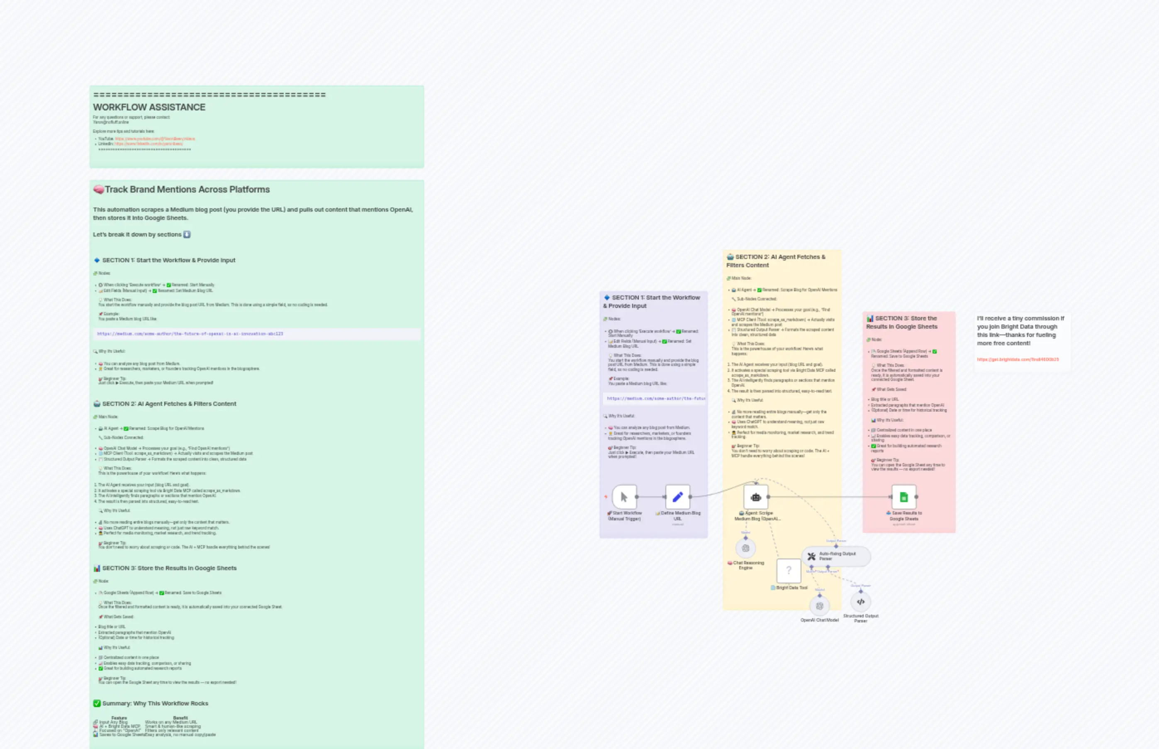Screen dimensions: 1159x749
Task: Open the Define Medium Blog URL pencil node
Action: [x=677, y=497]
